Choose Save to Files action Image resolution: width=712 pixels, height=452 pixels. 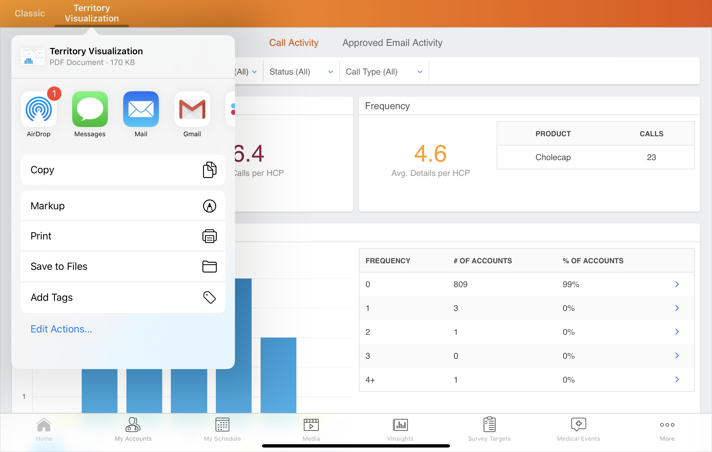(x=123, y=267)
